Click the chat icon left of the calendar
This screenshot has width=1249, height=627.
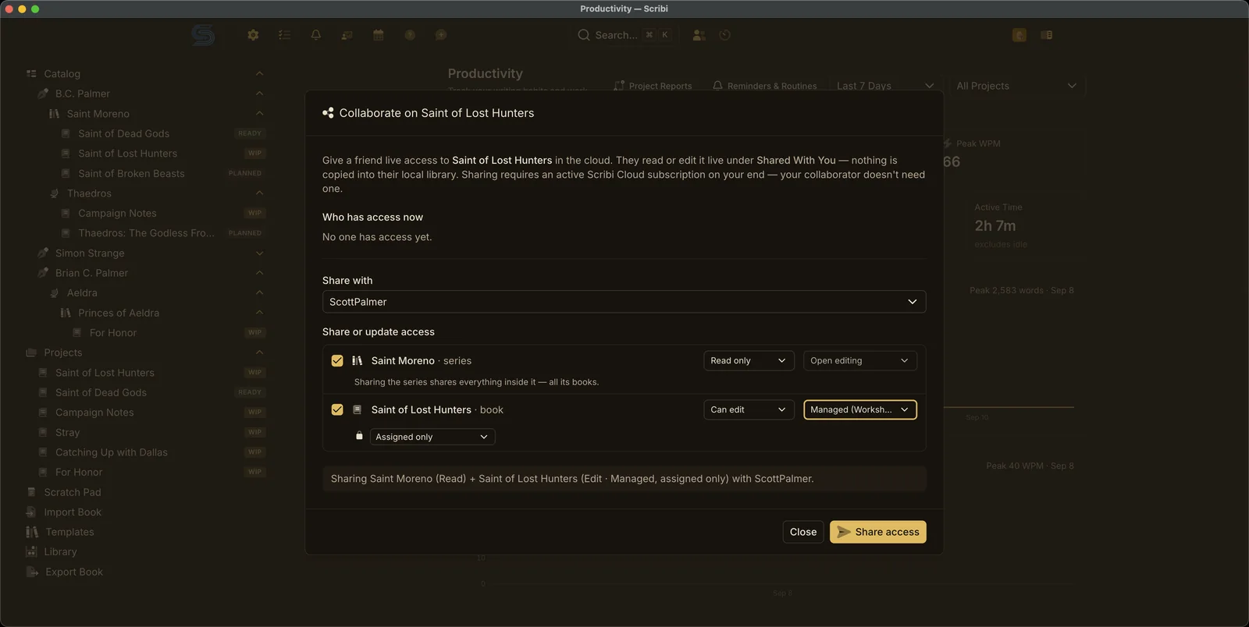tap(347, 35)
